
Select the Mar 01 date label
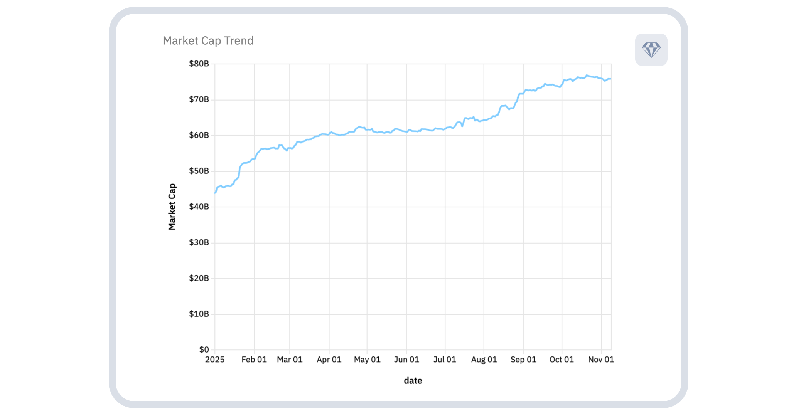click(290, 360)
